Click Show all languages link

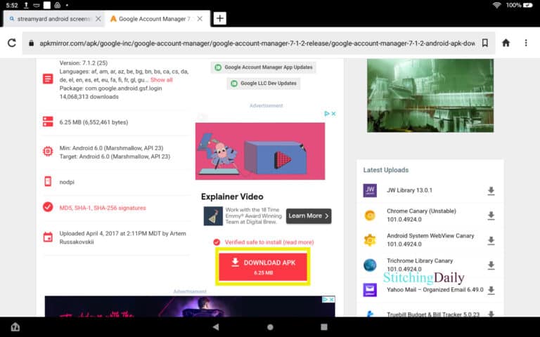[x=161, y=80]
